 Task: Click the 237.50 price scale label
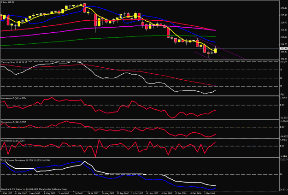pos(284,15)
